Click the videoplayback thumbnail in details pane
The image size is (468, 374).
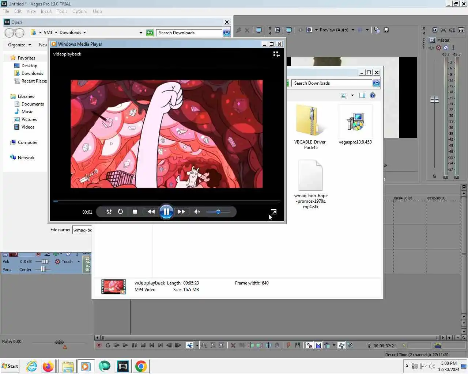[x=113, y=287]
